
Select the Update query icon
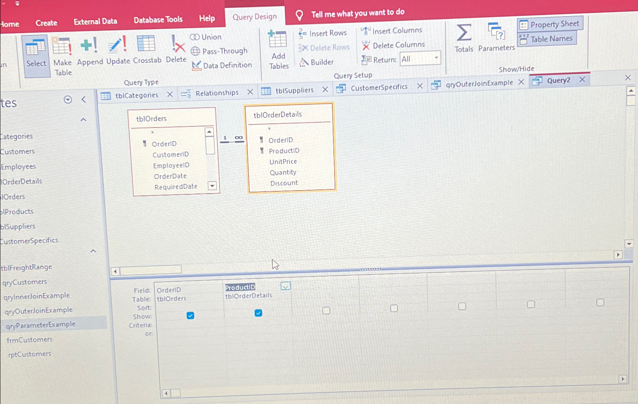tap(116, 45)
